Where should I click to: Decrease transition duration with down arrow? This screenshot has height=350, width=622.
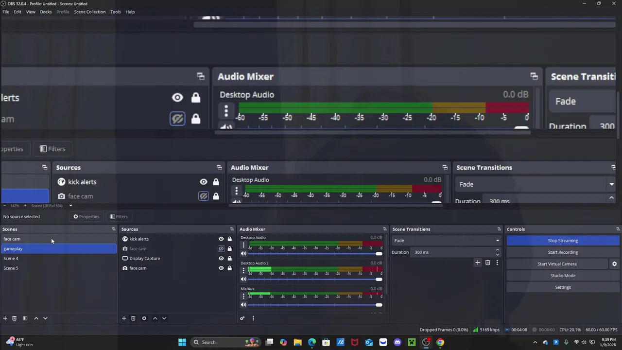coord(497,255)
